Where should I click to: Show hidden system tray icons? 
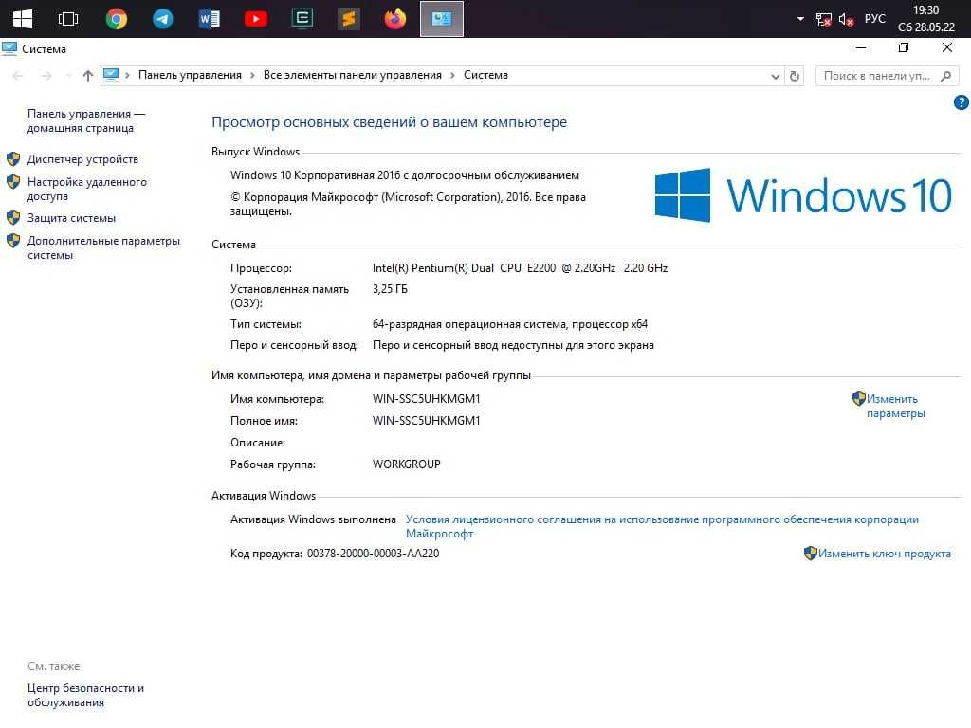800,19
